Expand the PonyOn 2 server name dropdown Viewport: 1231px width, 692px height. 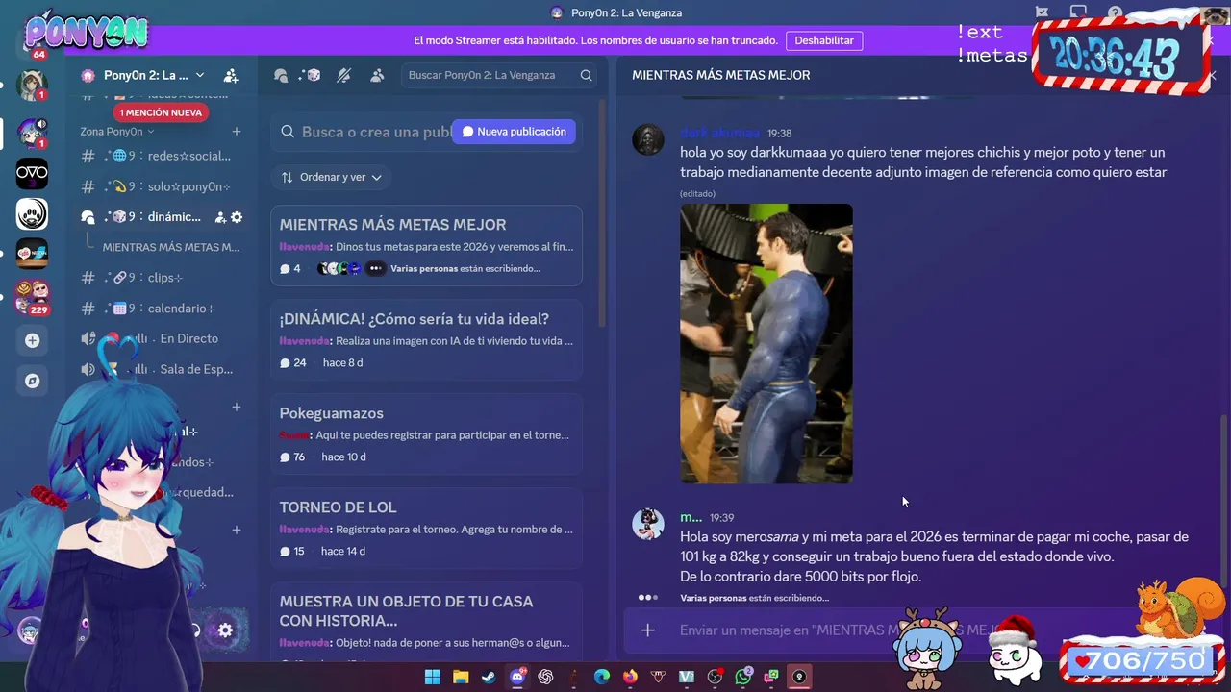click(200, 75)
